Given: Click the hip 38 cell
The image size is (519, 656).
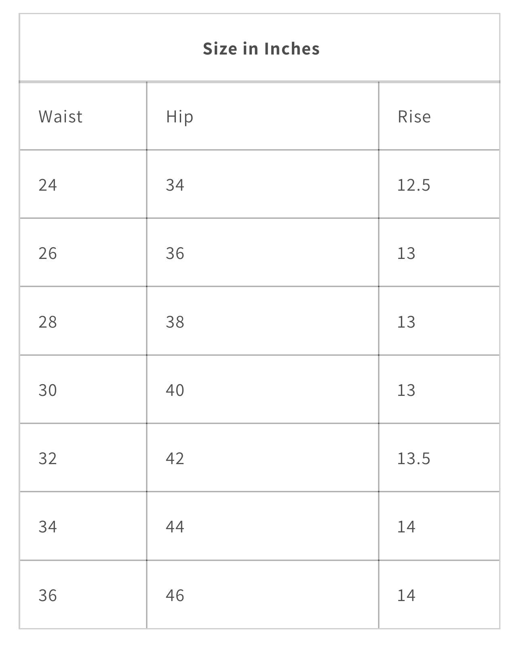Looking at the screenshot, I should point(175,322).
